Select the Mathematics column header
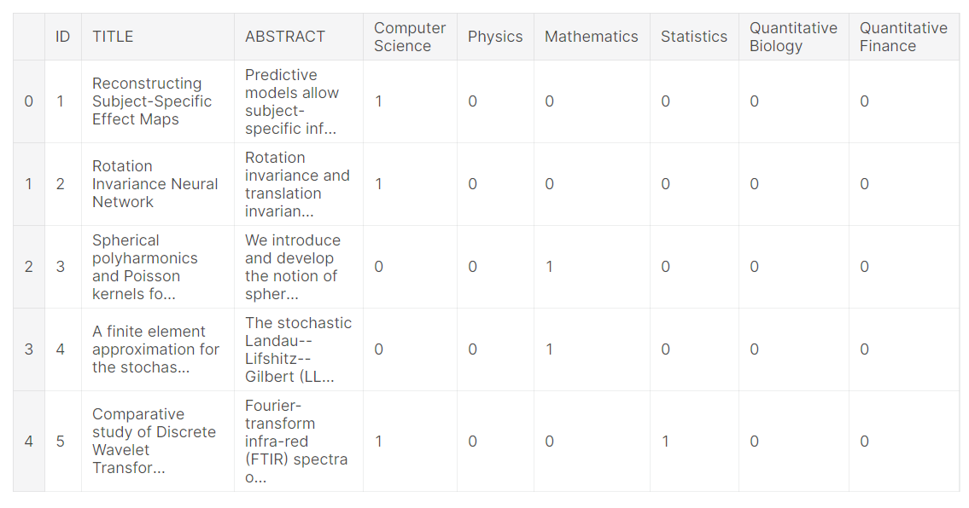The width and height of the screenshot is (969, 508). coord(592,37)
